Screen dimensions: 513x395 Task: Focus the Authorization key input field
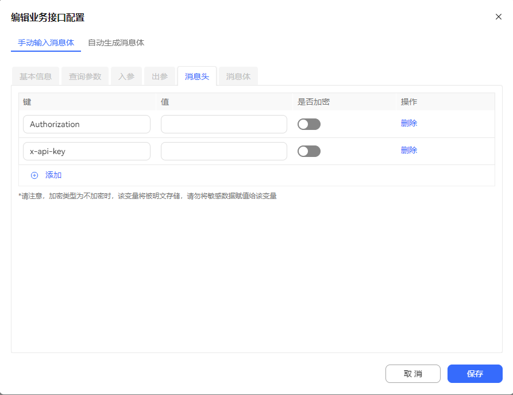pyautogui.click(x=87, y=124)
